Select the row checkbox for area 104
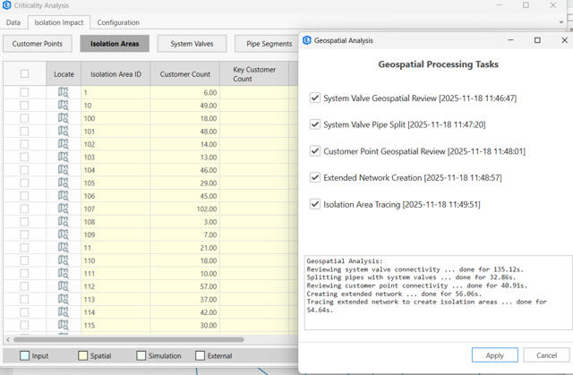 [24, 170]
